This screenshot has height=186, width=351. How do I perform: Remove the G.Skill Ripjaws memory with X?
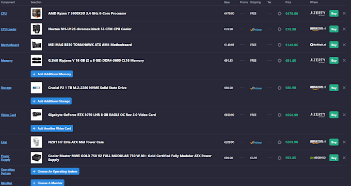[x=344, y=61]
